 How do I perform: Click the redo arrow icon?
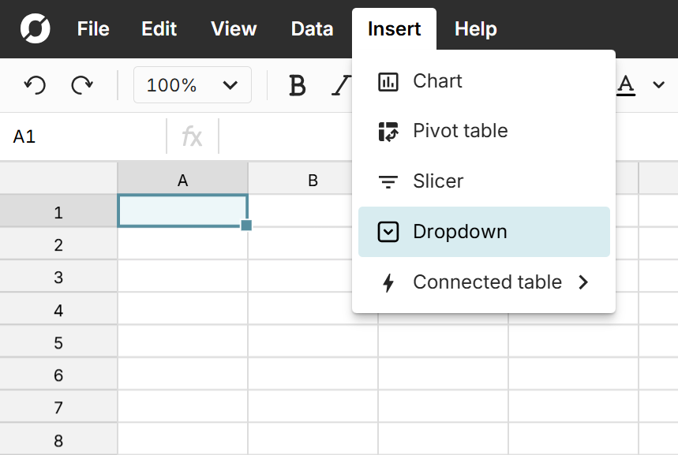pos(82,85)
